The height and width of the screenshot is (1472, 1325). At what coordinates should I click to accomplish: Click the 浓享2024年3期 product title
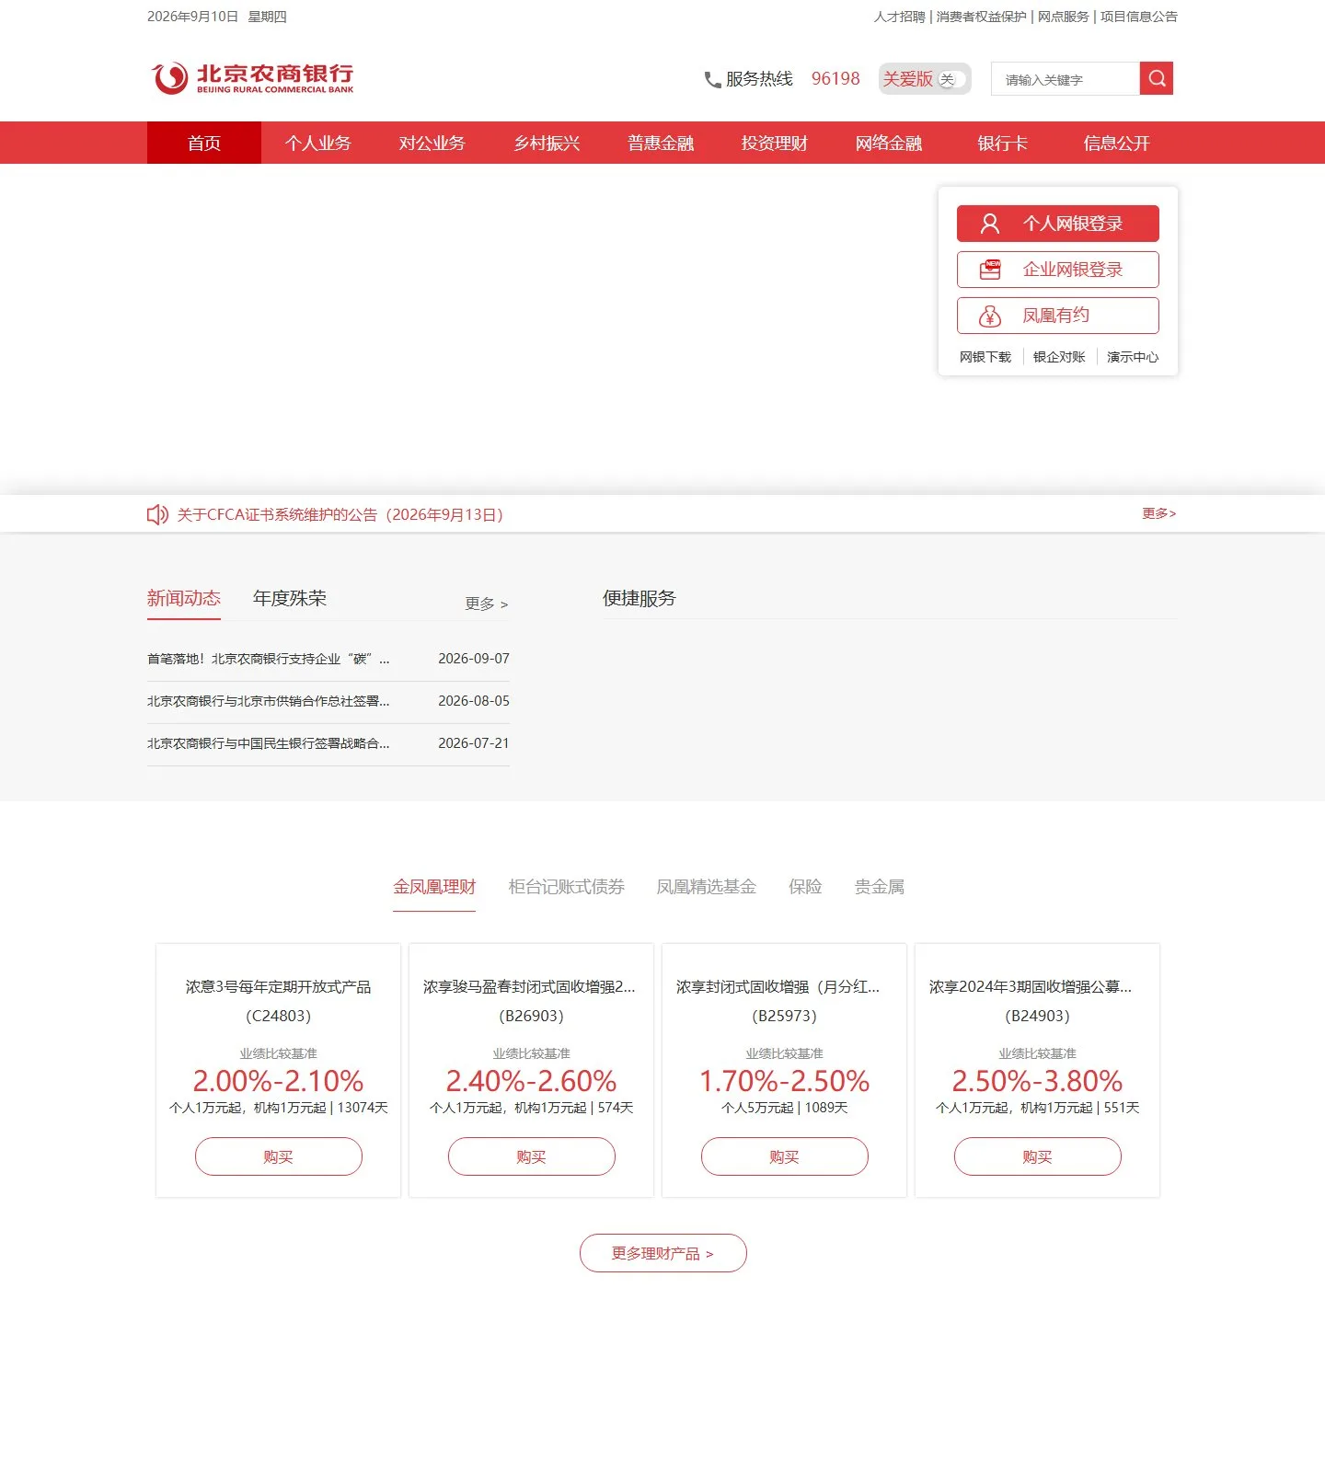pos(1031,986)
